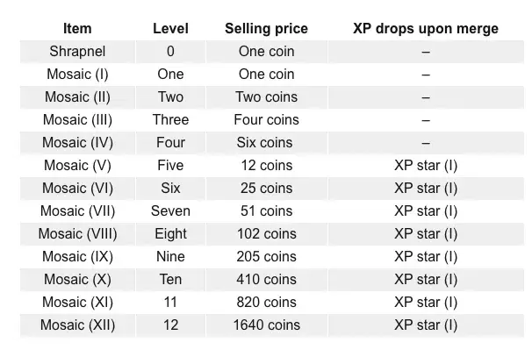Click the 51 coins price cell
Image resolution: width=532 pixels, height=364 pixels.
point(266,211)
